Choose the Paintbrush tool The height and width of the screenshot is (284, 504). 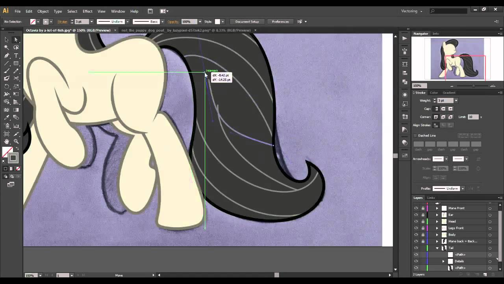click(6, 71)
